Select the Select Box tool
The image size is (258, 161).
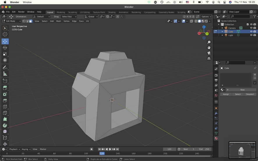pyautogui.click(x=5, y=28)
